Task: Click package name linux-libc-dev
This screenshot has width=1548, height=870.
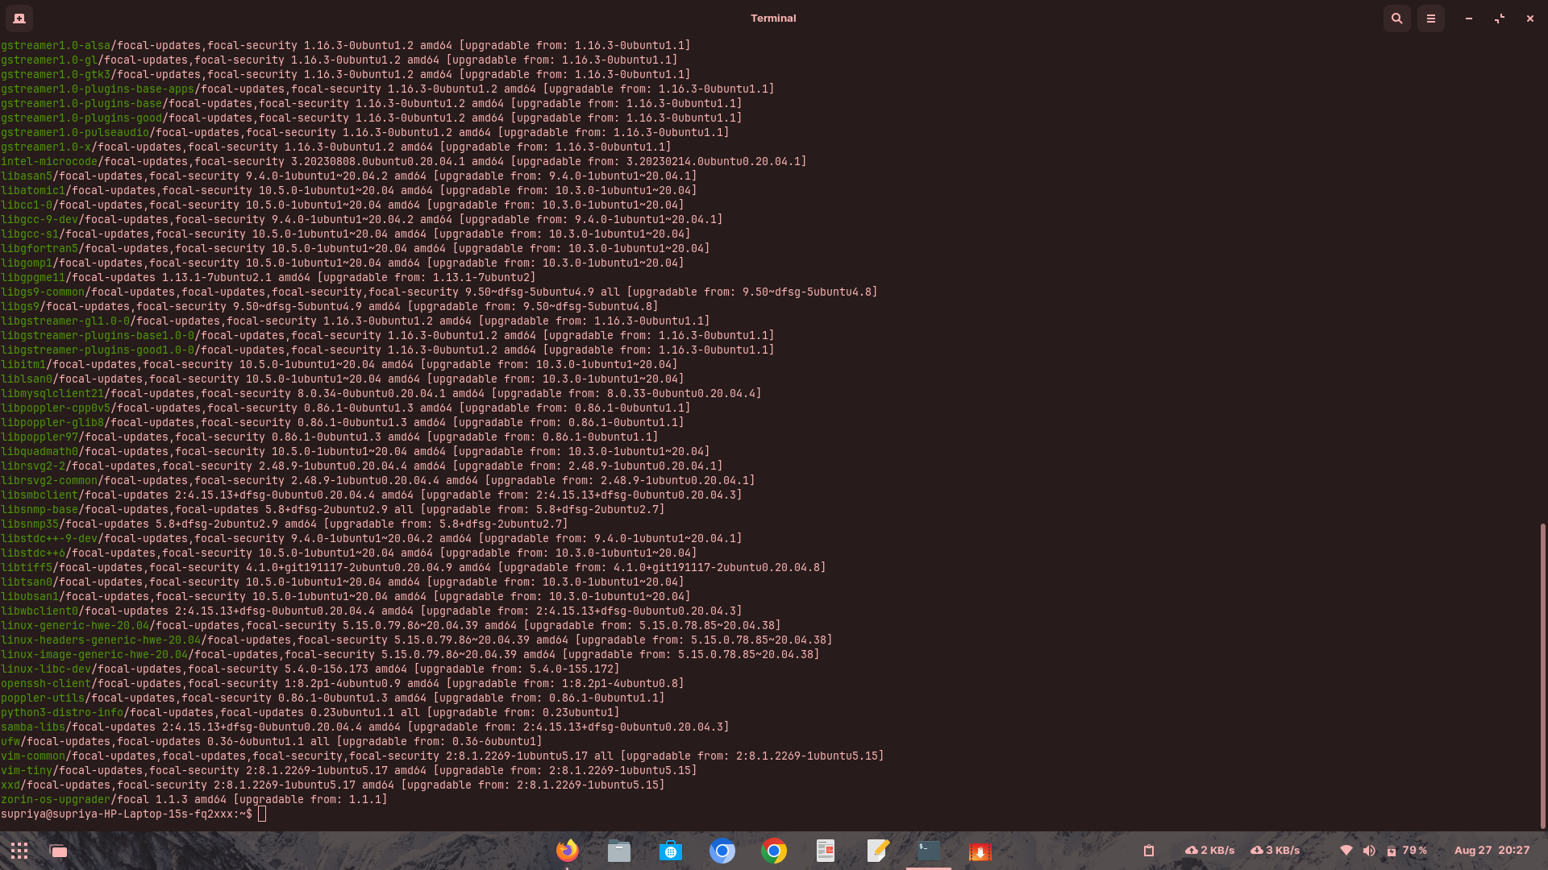Action: 46,669
